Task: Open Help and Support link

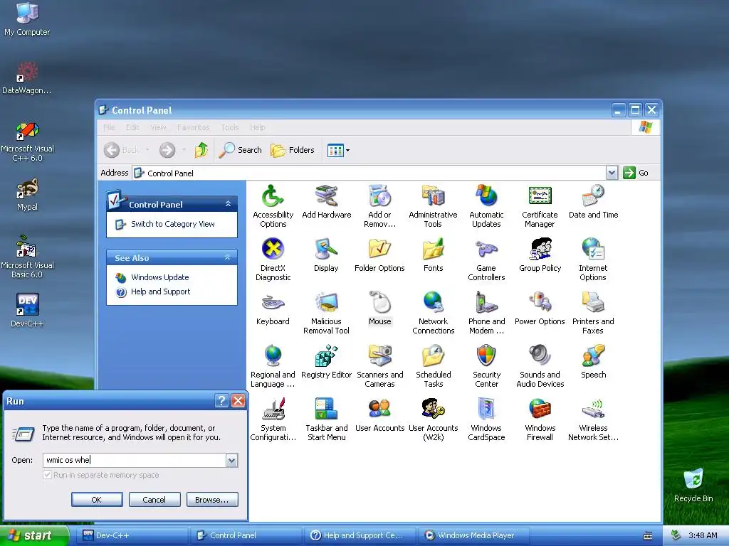Action: point(160,291)
